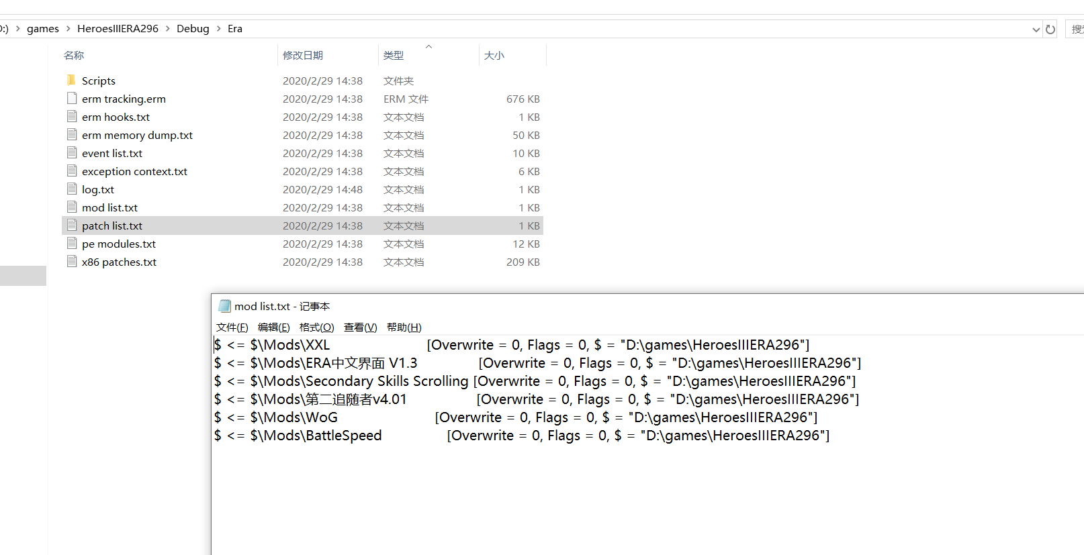Expand the chevron after HeroesIIIERA296 breadcrumb
The image size is (1084, 555).
click(x=168, y=29)
